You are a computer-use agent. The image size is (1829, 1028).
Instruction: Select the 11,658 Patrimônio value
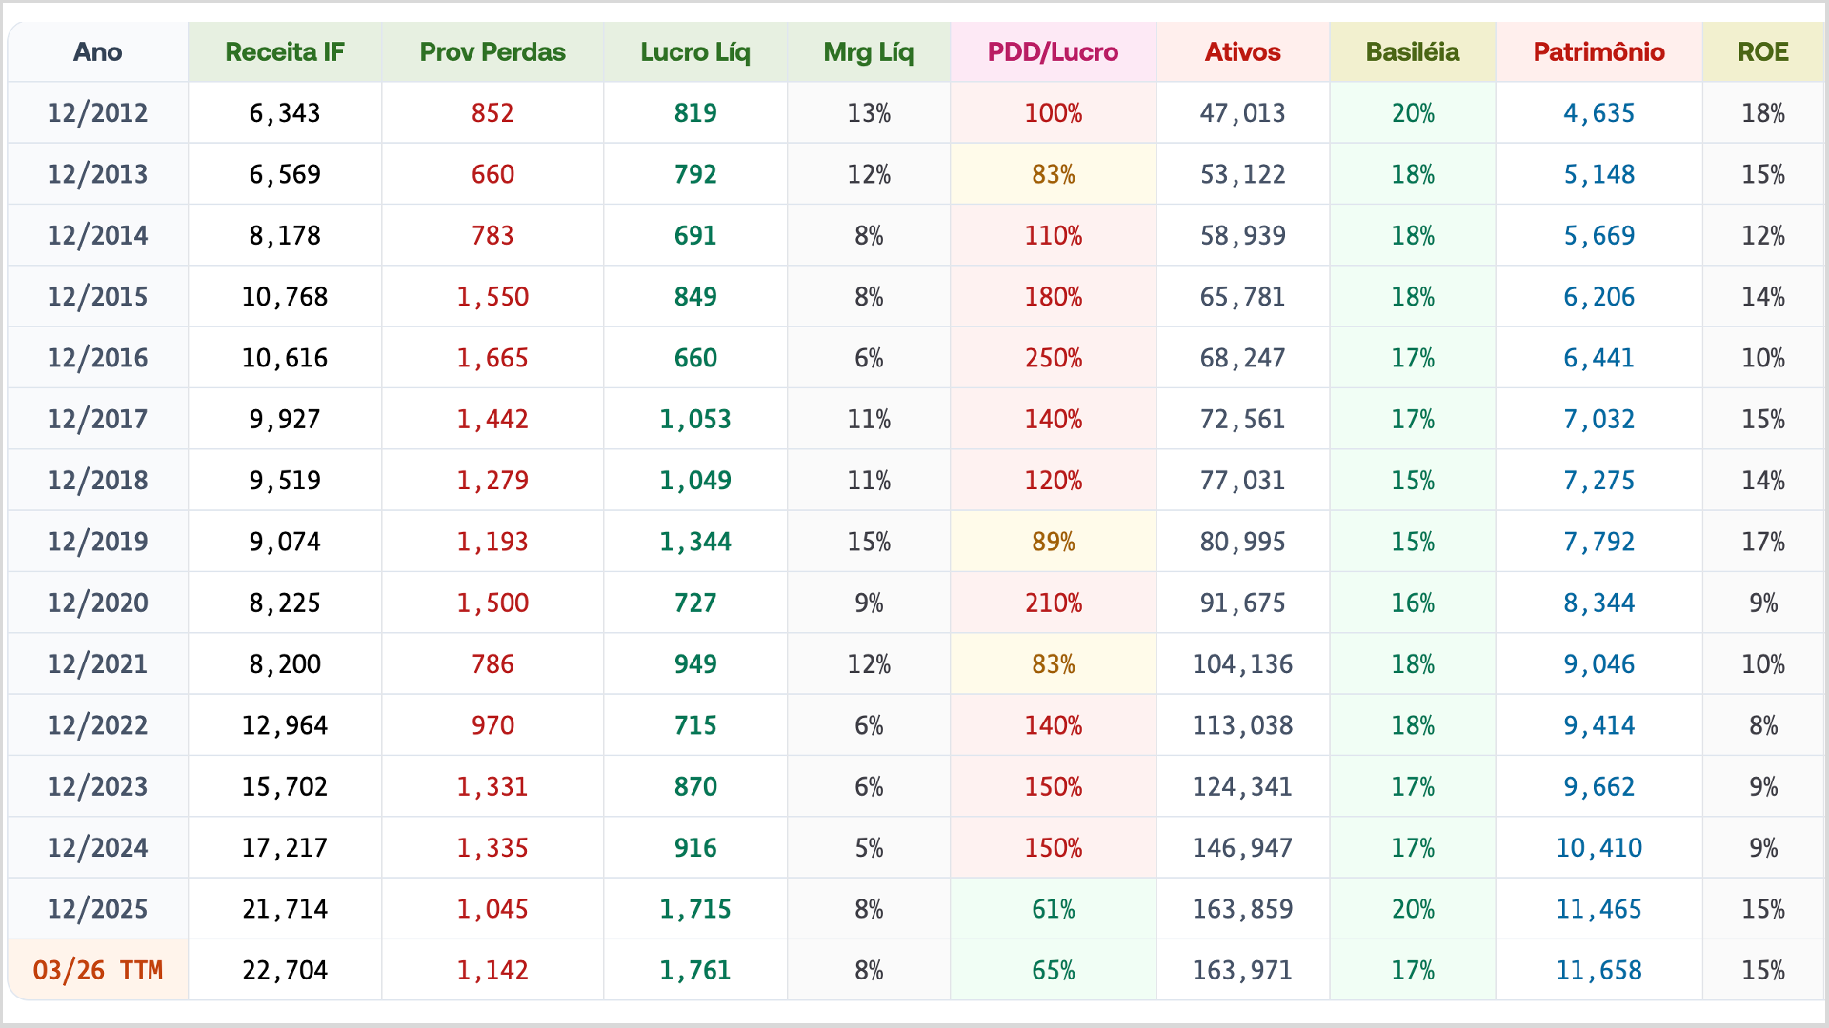(1598, 970)
